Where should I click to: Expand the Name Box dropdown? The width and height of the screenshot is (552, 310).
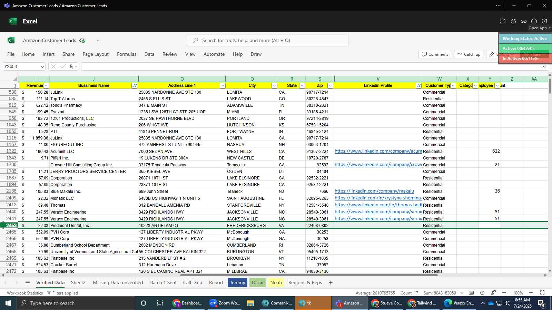(x=42, y=67)
